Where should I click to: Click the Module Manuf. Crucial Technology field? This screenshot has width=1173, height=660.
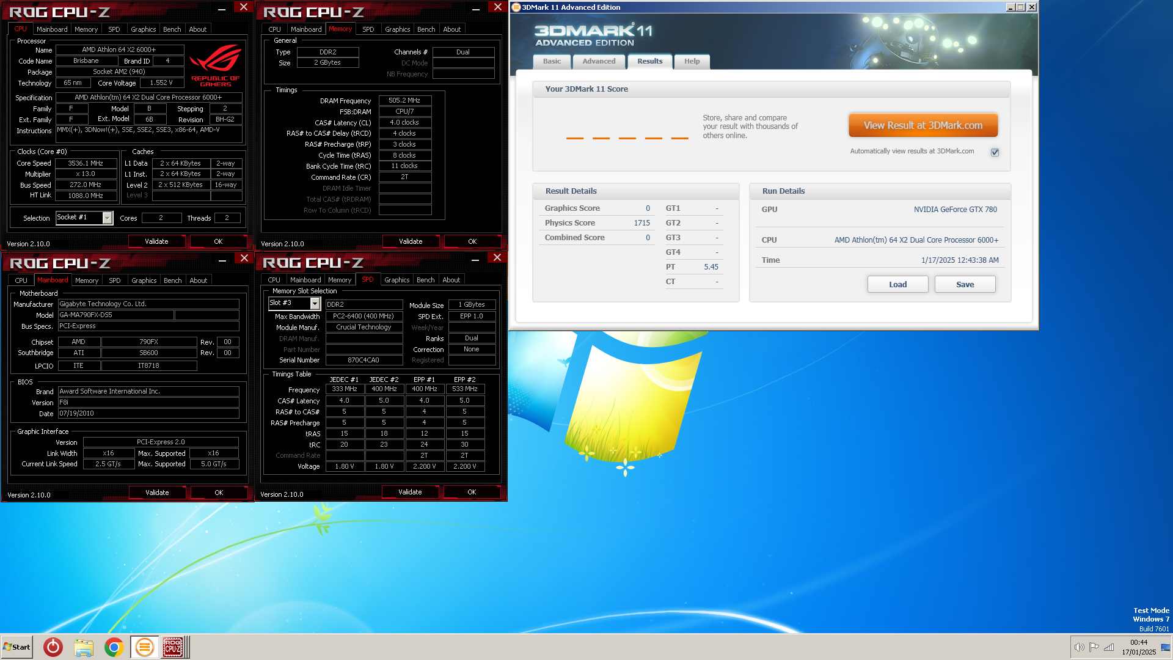[x=364, y=327]
